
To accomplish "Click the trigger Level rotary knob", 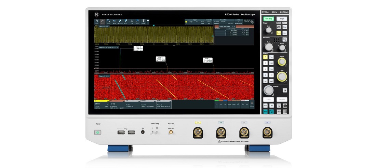I will pos(269,30).
